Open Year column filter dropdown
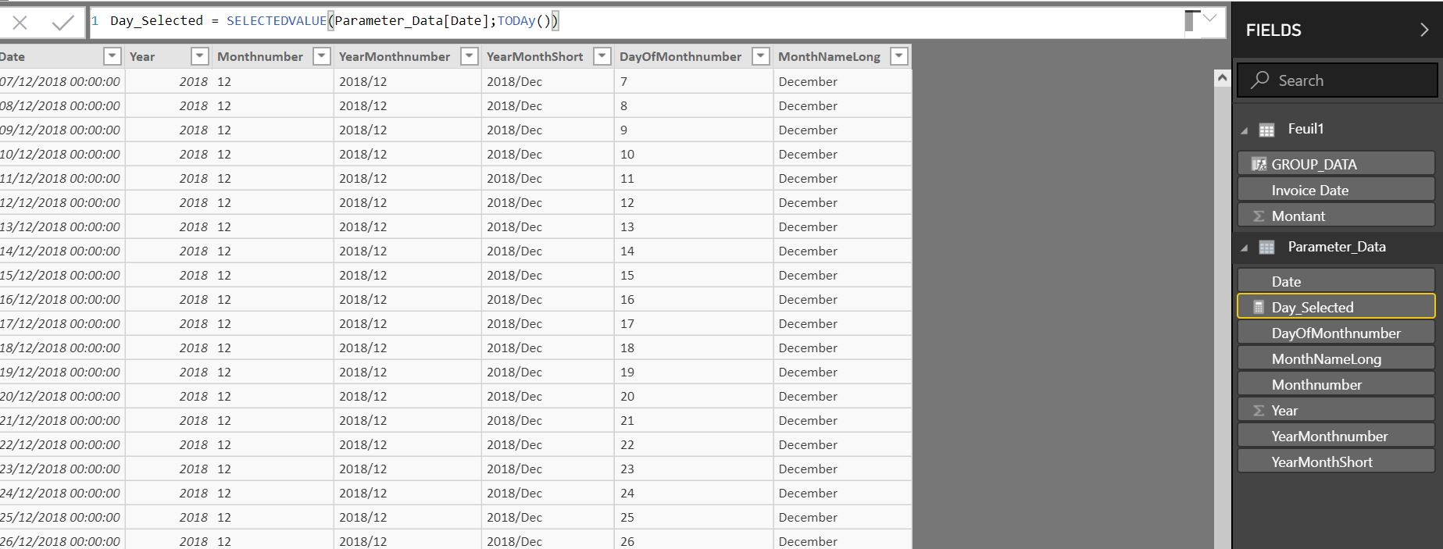The width and height of the screenshot is (1443, 549). coord(200,56)
